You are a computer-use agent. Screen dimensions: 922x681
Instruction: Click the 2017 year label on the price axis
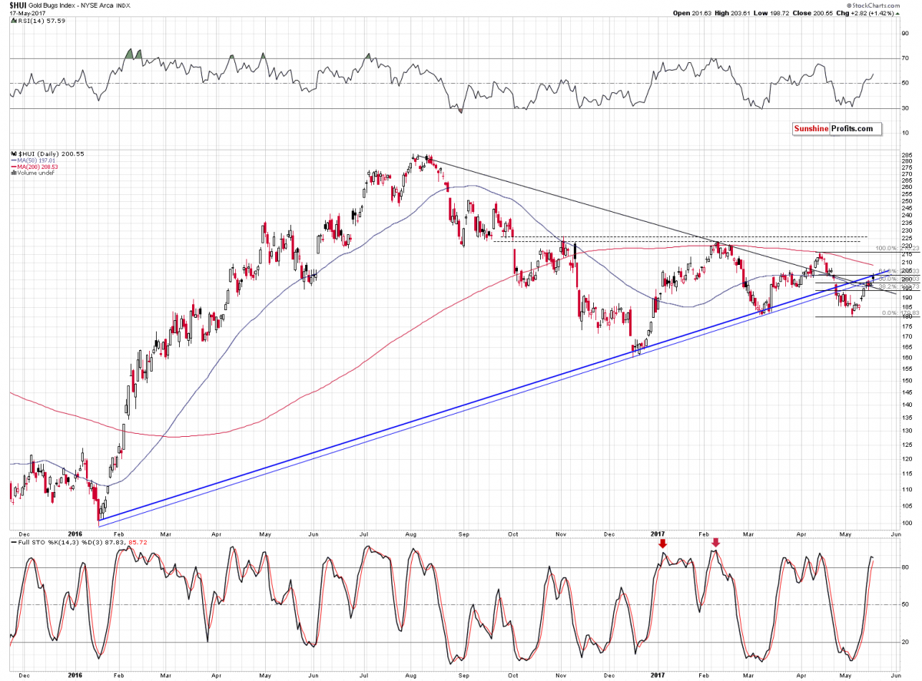(x=658, y=534)
